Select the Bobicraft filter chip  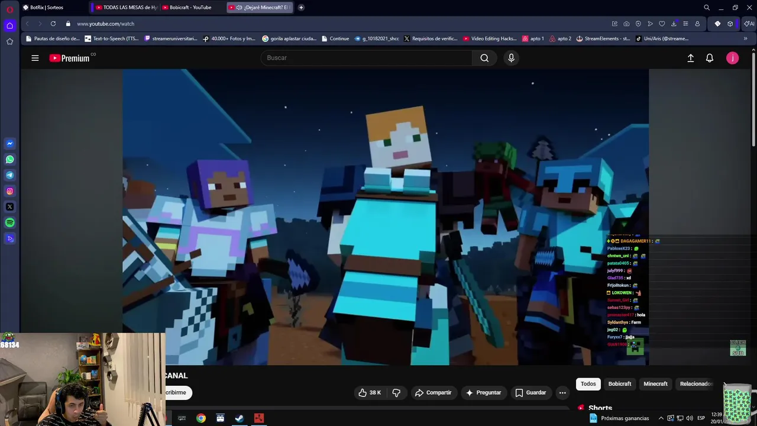tap(620, 384)
